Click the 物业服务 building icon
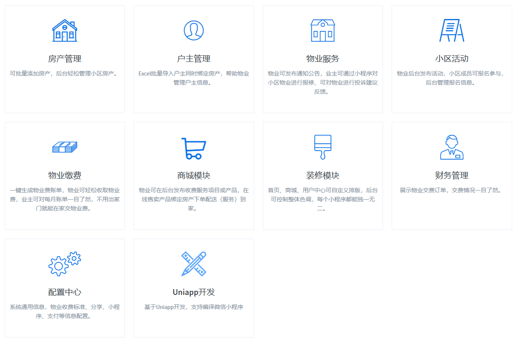 (322, 30)
